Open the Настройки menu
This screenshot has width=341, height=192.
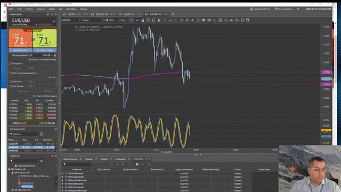coord(71,9)
